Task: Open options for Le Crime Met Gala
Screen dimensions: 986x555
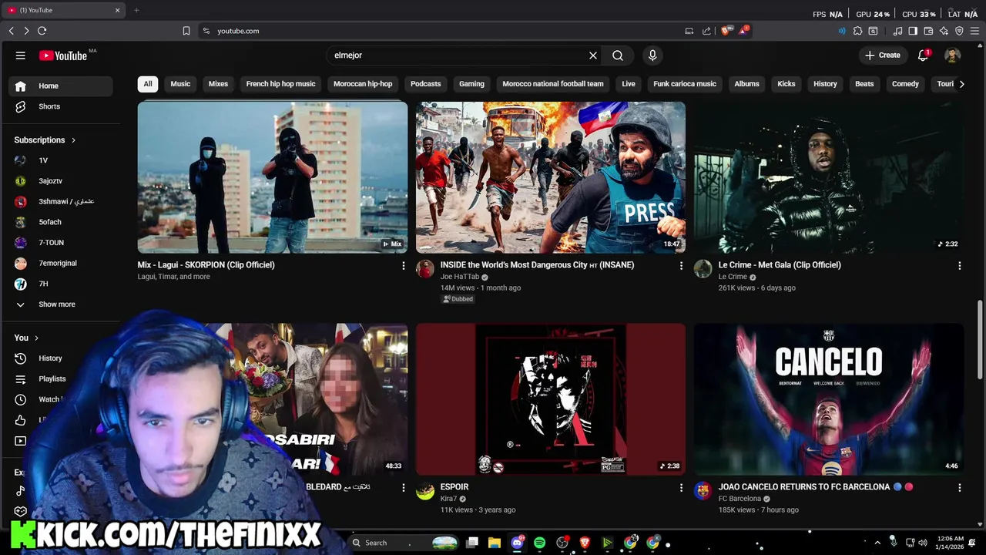Action: [959, 265]
